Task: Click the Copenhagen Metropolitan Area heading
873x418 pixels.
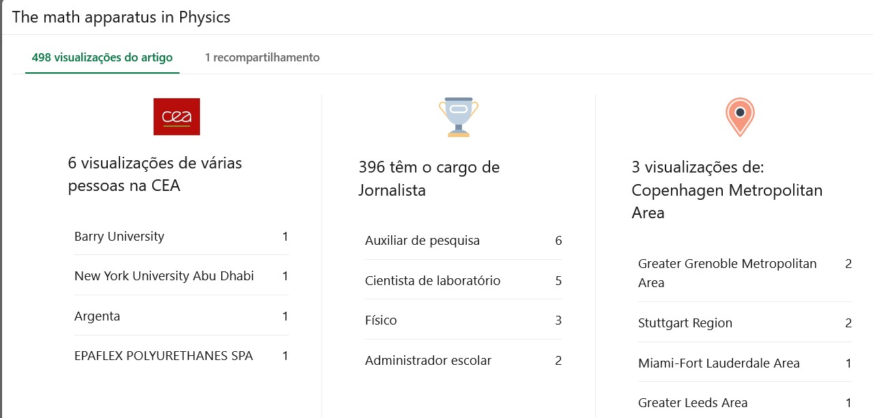Action: tap(727, 190)
